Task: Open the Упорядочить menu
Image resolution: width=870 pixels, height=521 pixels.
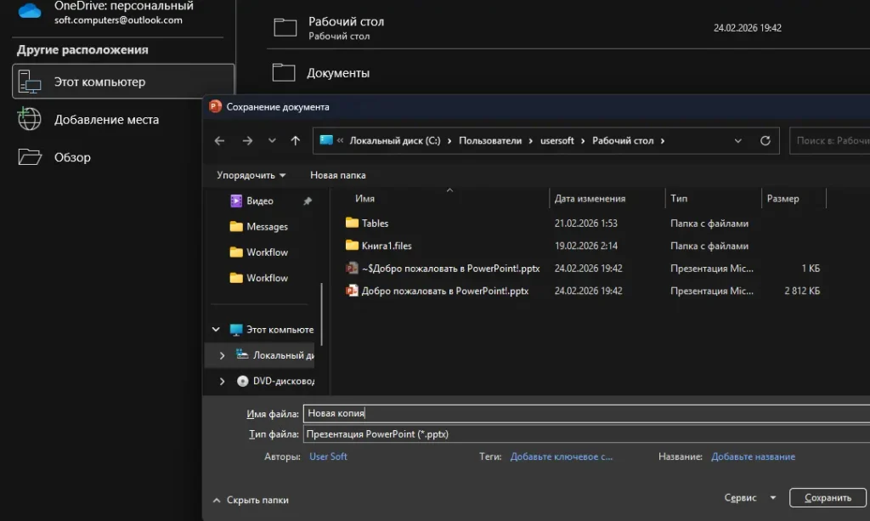Action: 251,175
